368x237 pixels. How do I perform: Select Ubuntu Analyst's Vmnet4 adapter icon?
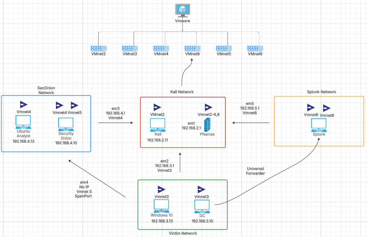(24, 105)
